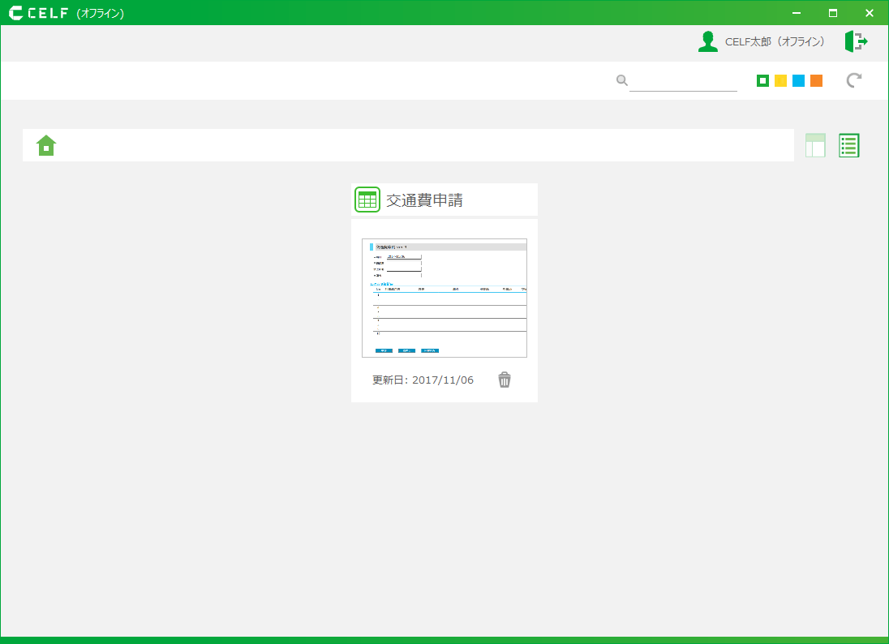Go to the home folder icon

tap(46, 145)
